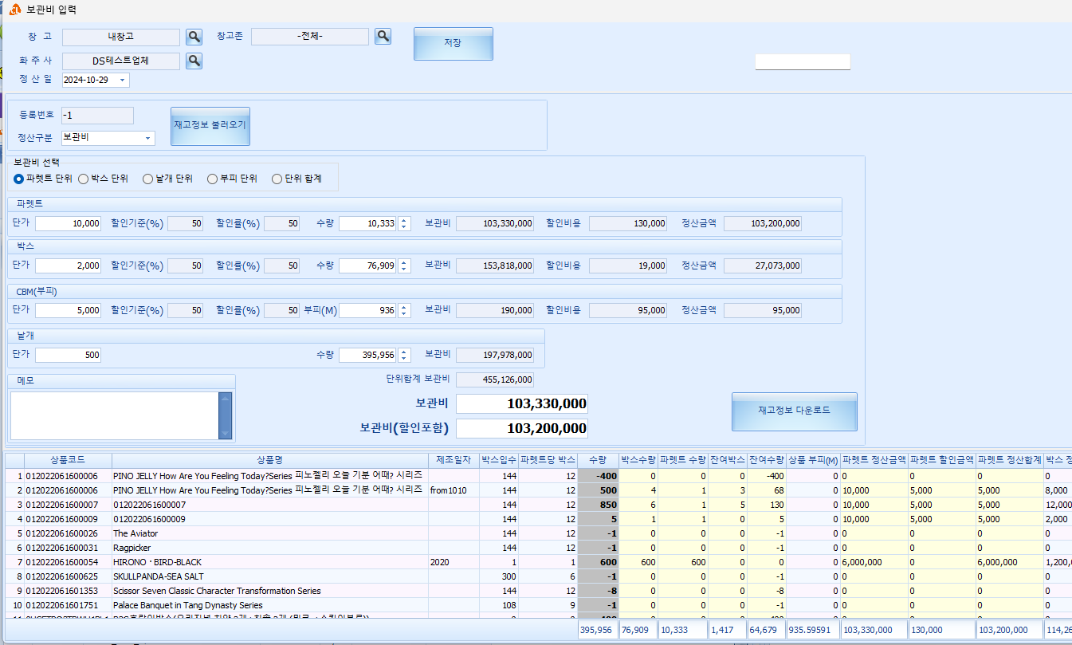
Task: Select the SKULLPANDA-SEA SALT row
Action: click(538, 576)
